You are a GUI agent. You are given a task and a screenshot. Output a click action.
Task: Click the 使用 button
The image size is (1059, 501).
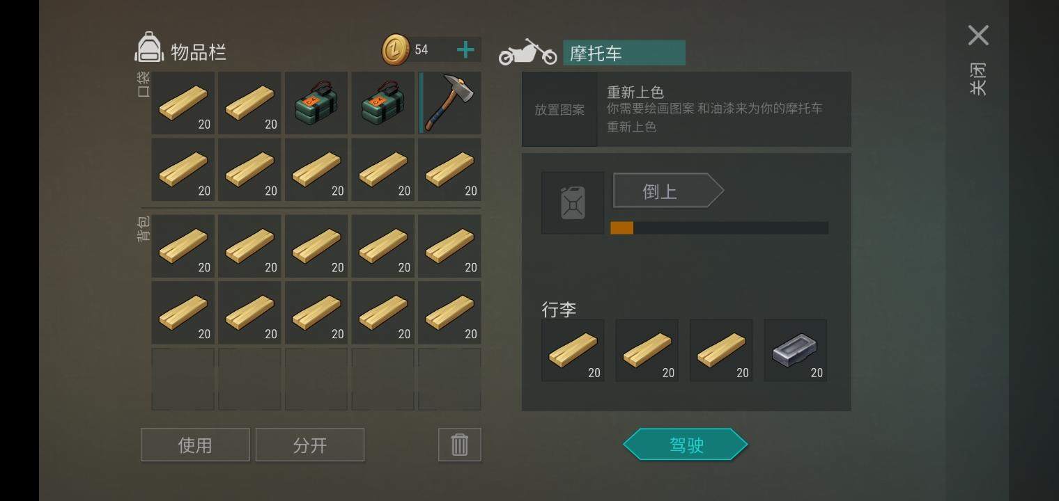pyautogui.click(x=195, y=445)
